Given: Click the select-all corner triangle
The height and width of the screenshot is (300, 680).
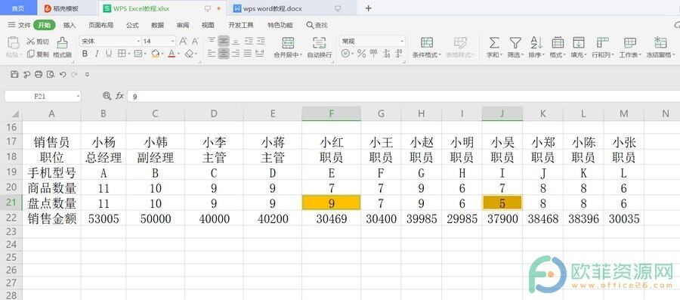Looking at the screenshot, I should click(x=15, y=114).
